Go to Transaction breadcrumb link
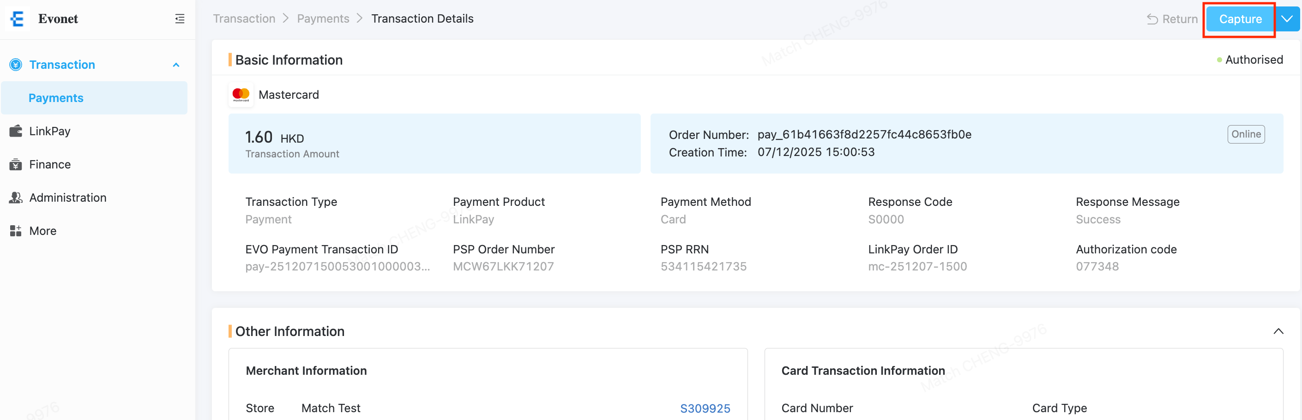 (244, 19)
